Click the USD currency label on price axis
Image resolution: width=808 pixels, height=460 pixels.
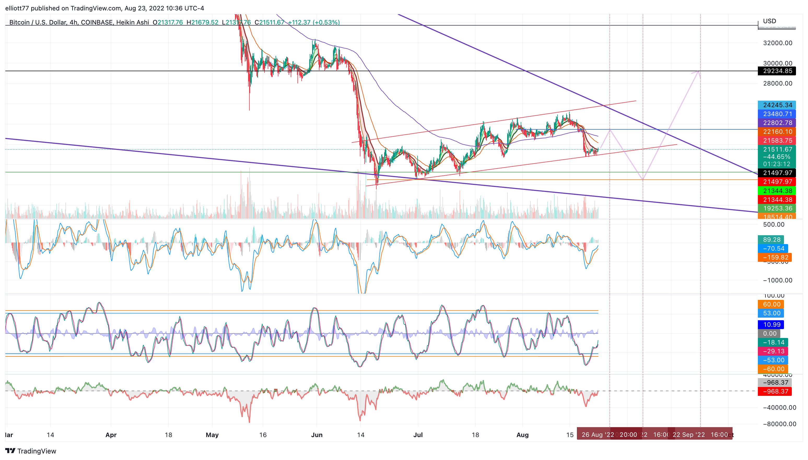point(769,21)
